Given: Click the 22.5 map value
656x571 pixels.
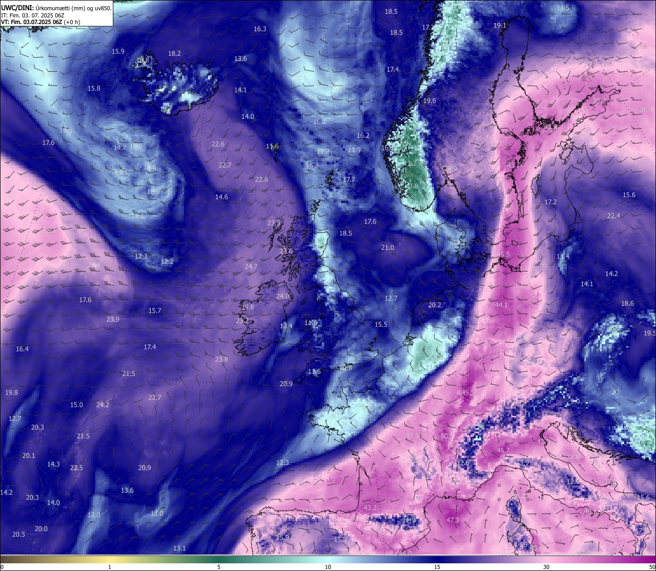Looking at the screenshot, I should (x=76, y=468).
